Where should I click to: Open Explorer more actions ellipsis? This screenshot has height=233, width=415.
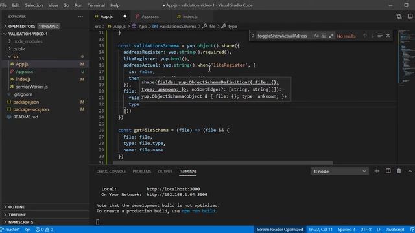point(80,16)
